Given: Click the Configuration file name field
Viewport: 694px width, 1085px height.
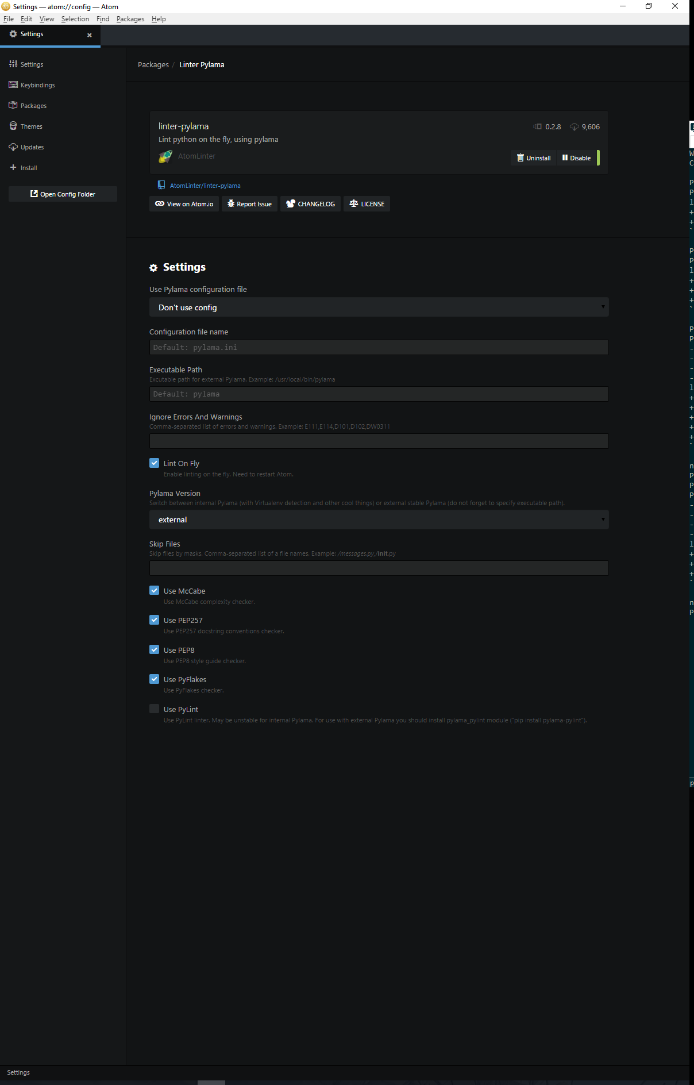Looking at the screenshot, I should point(379,347).
